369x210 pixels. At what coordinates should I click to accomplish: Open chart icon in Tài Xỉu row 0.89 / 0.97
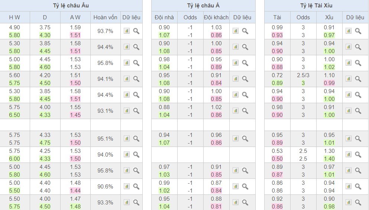click(x=349, y=170)
